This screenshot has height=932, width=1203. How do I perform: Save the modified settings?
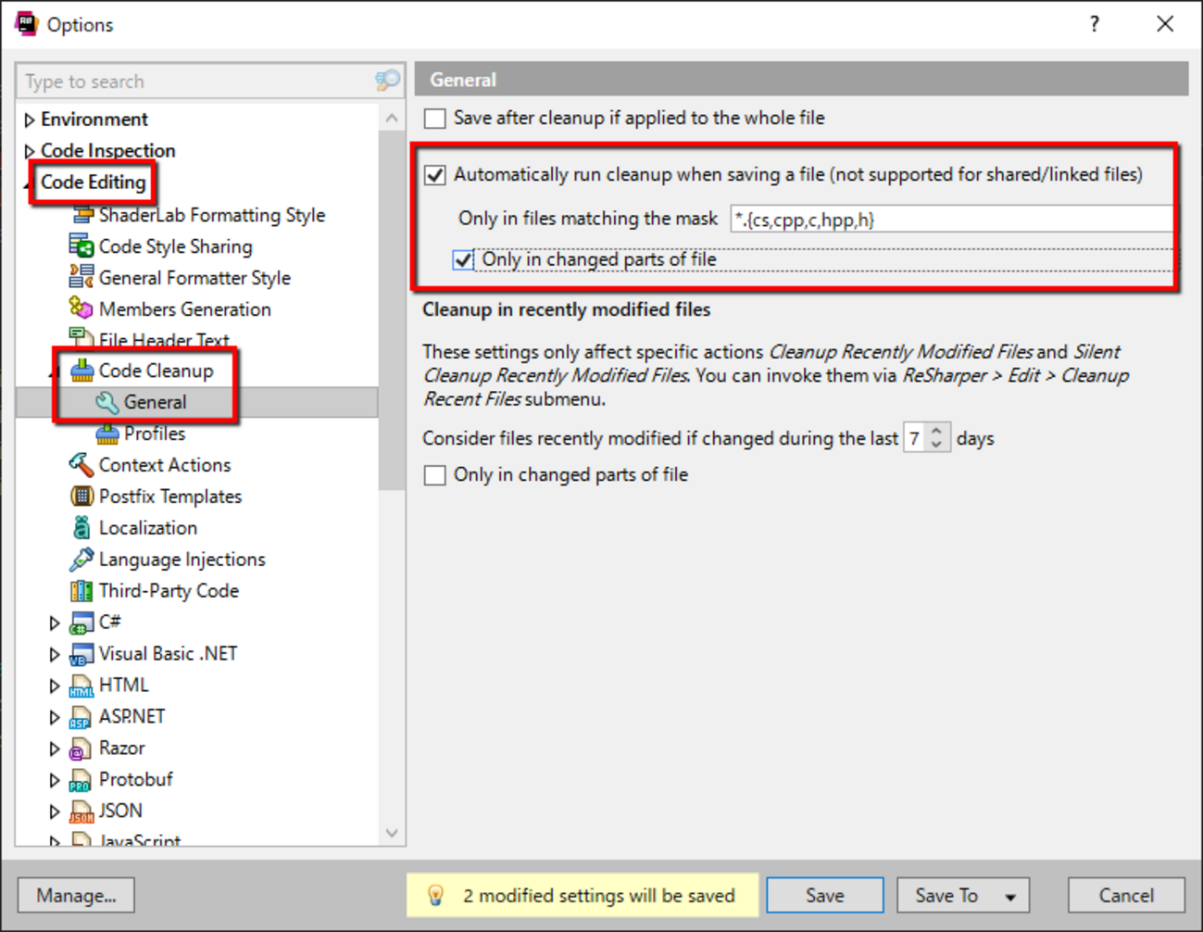click(824, 895)
